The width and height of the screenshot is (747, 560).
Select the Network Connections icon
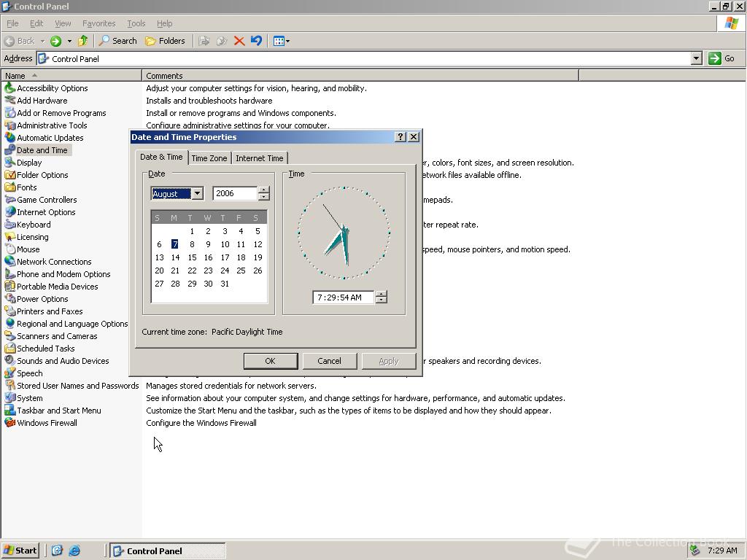[x=10, y=262]
